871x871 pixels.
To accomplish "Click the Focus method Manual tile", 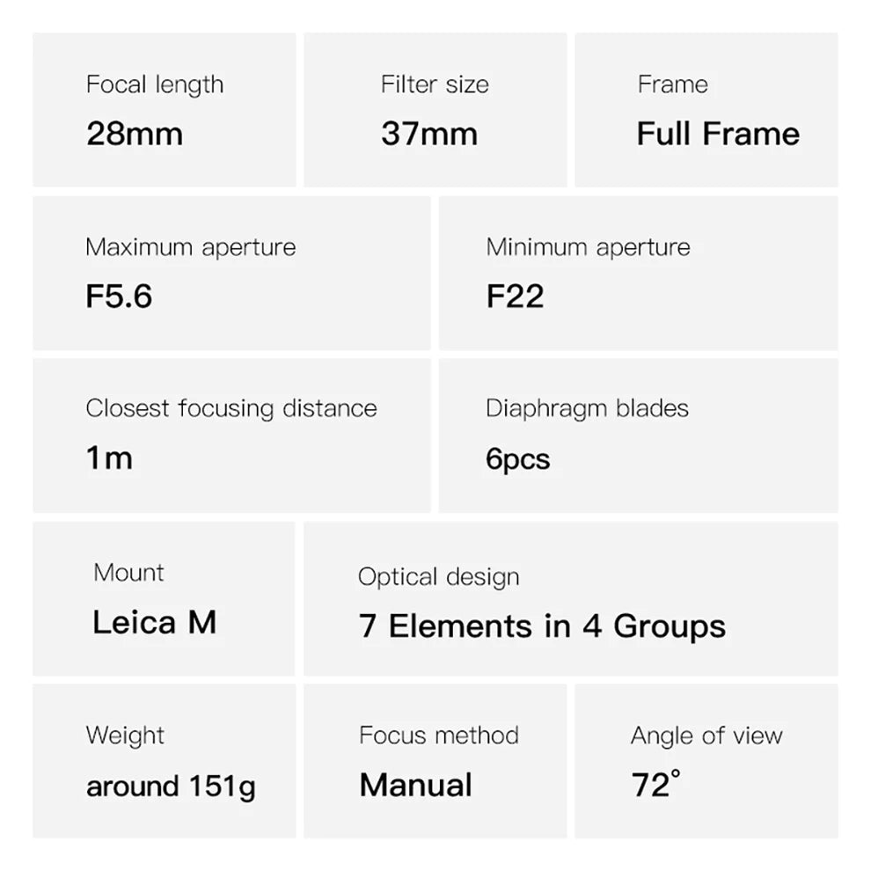I will pyautogui.click(x=435, y=761).
